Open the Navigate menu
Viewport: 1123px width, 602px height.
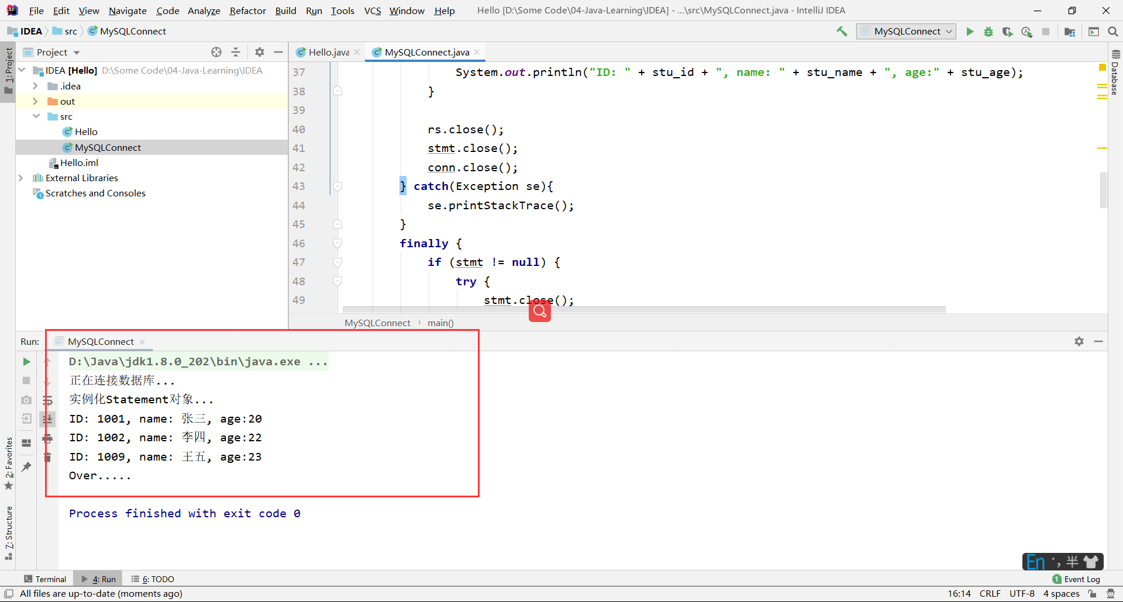coord(128,11)
